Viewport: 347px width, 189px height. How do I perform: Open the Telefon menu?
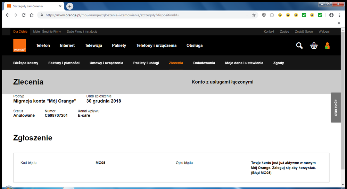pyautogui.click(x=43, y=45)
